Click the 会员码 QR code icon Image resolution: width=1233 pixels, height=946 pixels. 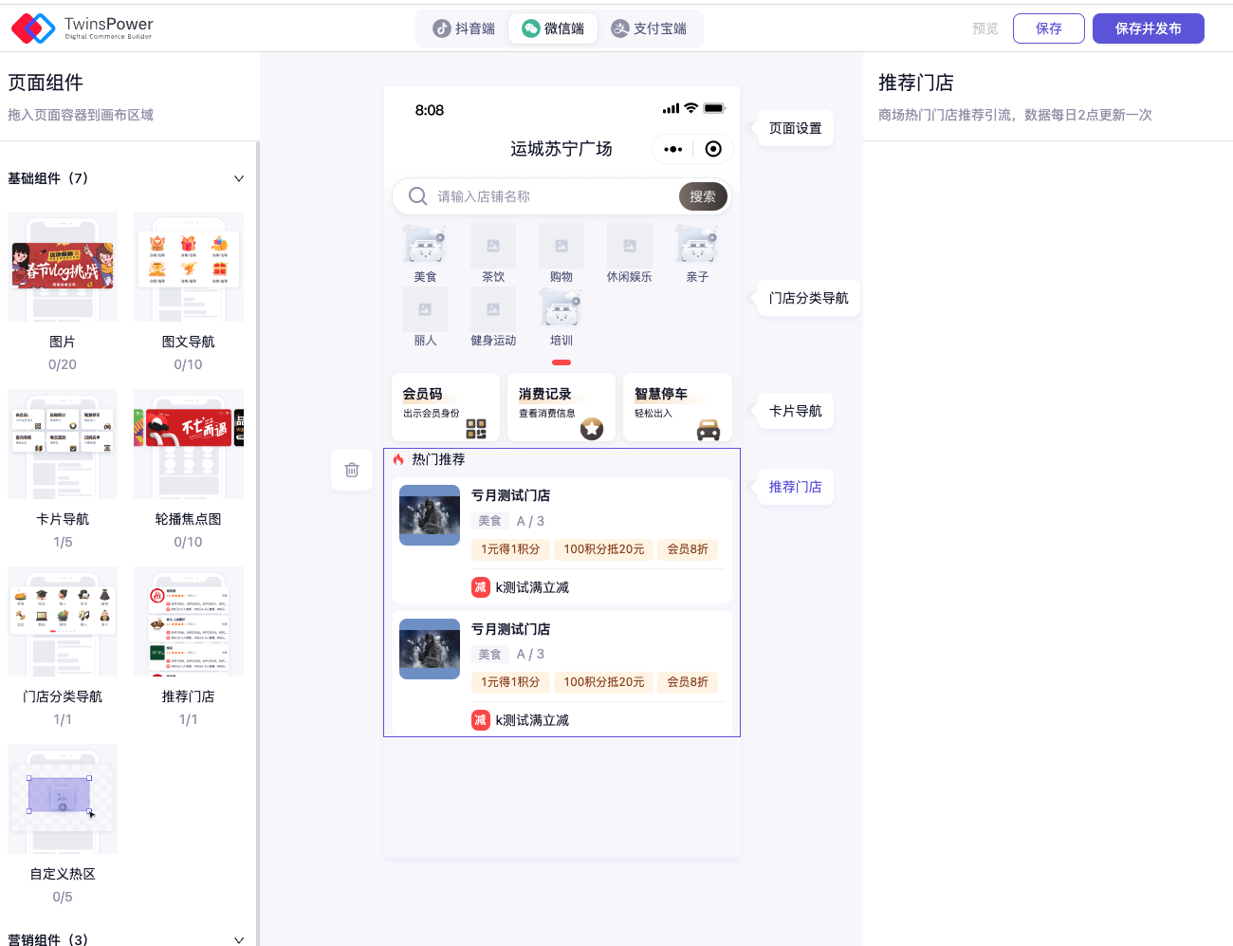point(476,429)
